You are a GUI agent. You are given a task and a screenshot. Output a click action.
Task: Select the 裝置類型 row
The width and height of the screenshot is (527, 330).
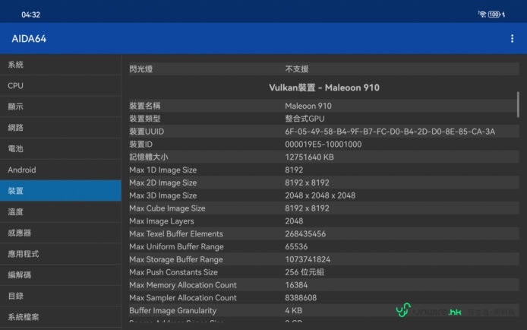coord(324,119)
